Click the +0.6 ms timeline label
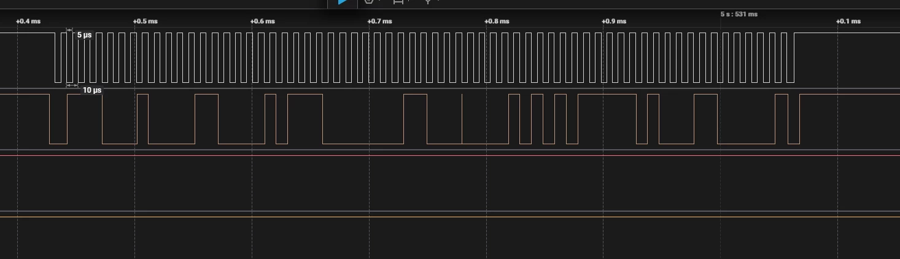900x259 pixels. coord(262,21)
